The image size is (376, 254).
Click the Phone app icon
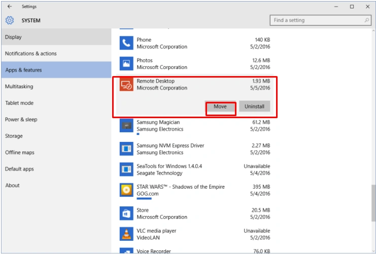(126, 43)
